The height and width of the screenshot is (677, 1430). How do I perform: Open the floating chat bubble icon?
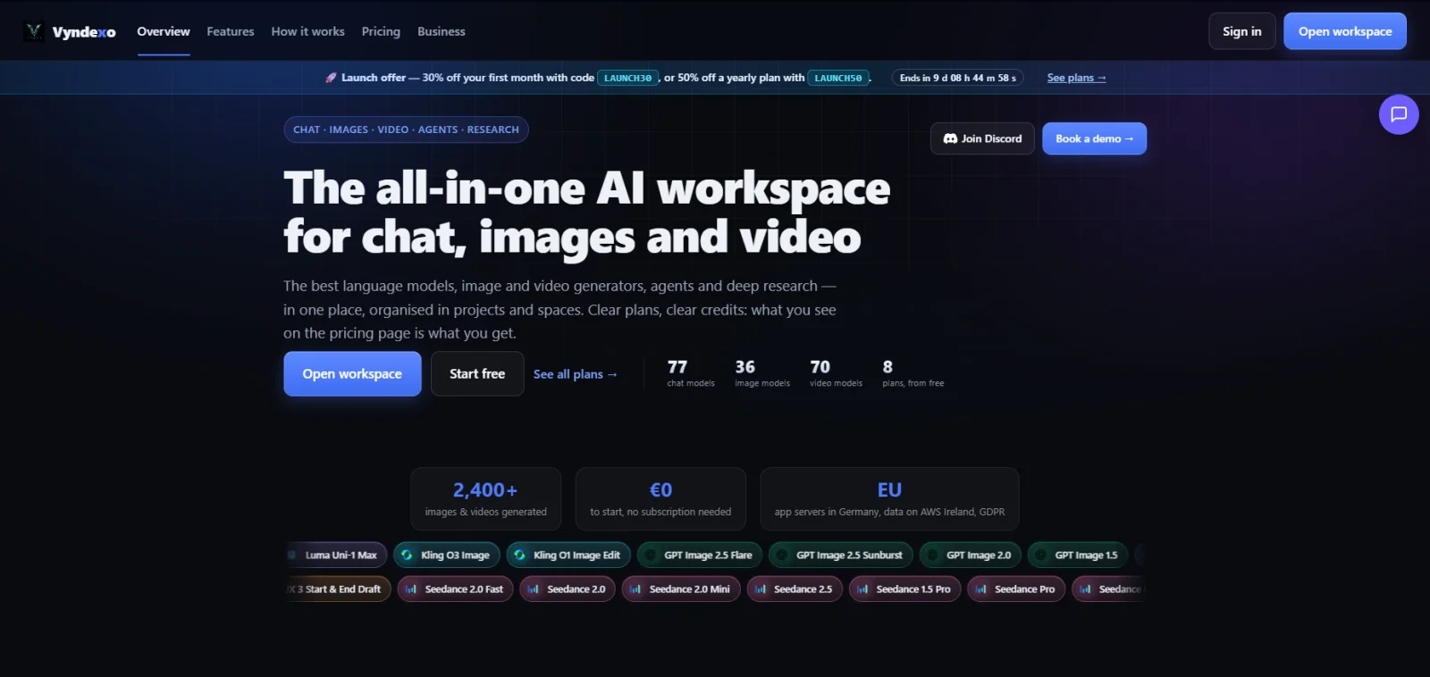1399,114
